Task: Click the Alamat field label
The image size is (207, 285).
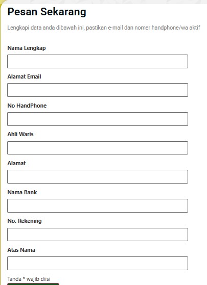Action: [16, 163]
